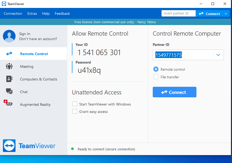The width and height of the screenshot is (232, 163).
Task: Minimize the TeamViewer window
Action: point(201,4)
